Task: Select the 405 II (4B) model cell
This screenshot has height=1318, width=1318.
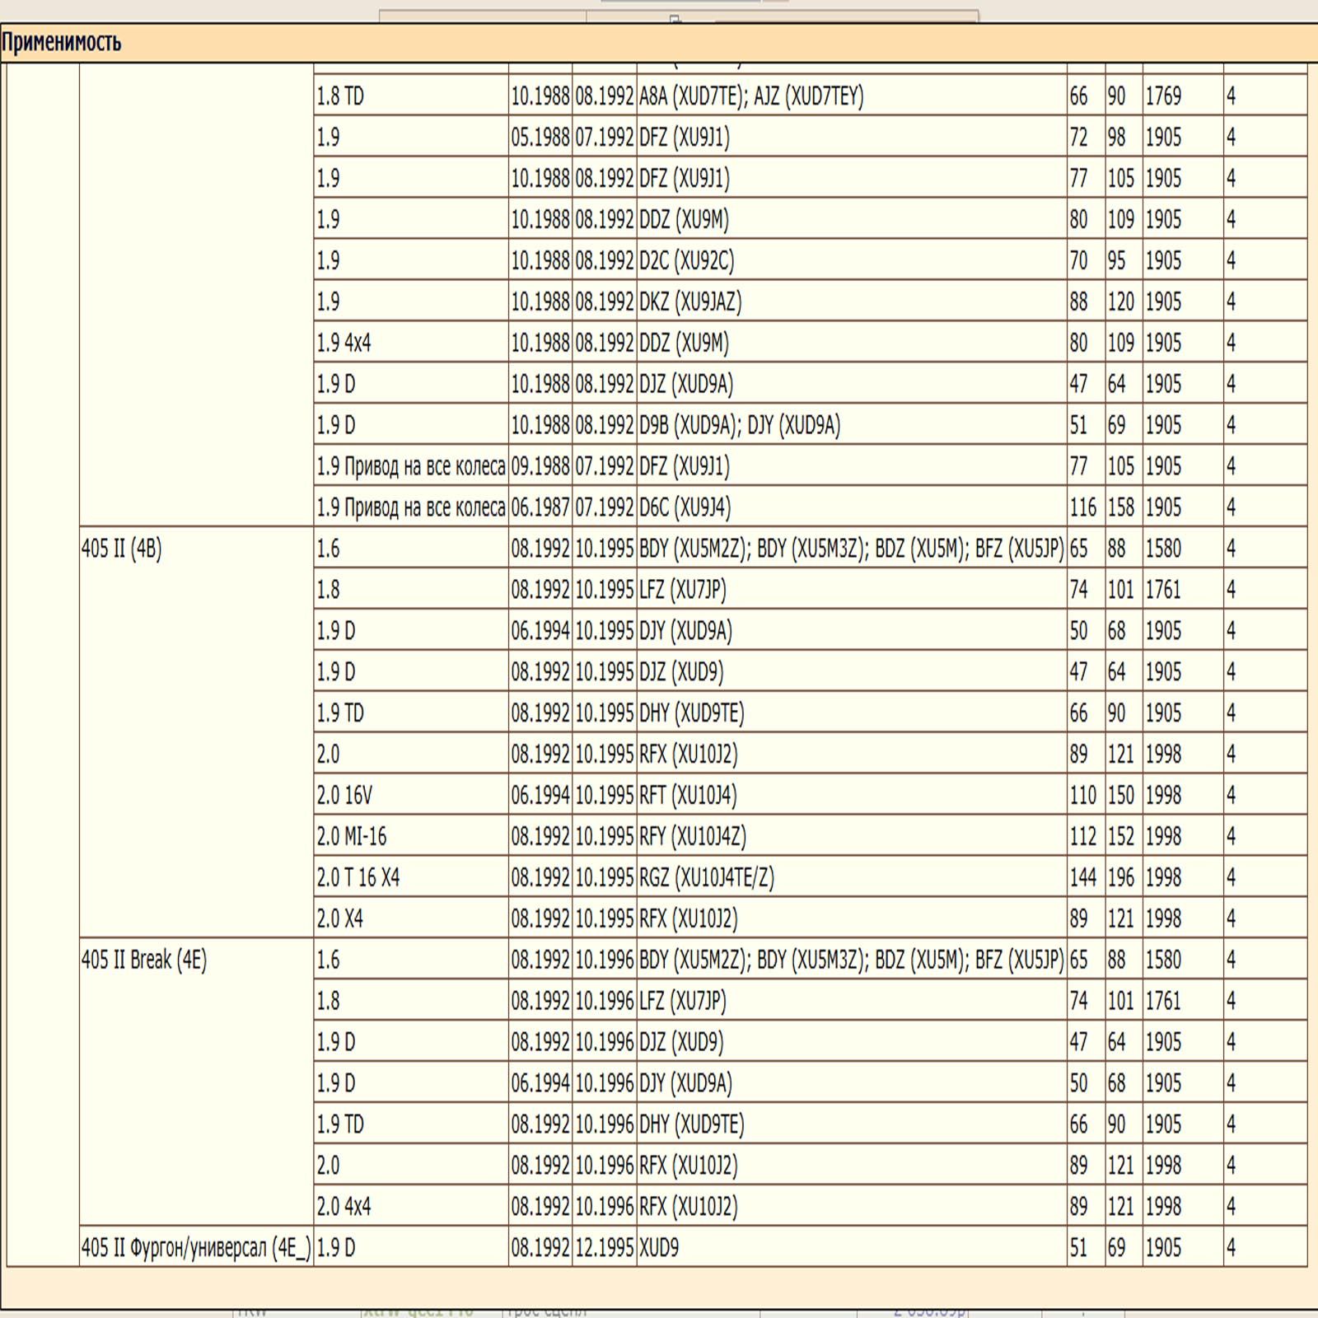Action: point(121,549)
